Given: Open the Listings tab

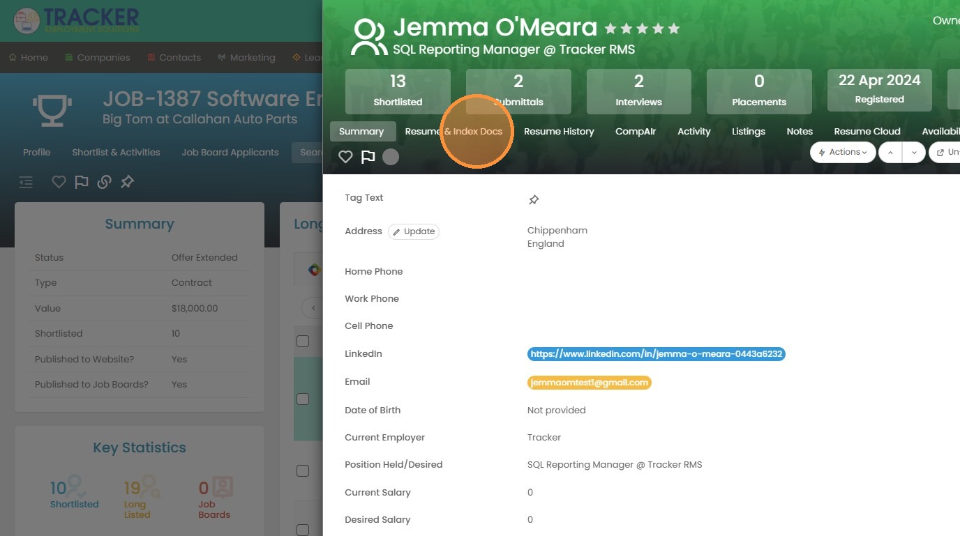Looking at the screenshot, I should tap(749, 131).
